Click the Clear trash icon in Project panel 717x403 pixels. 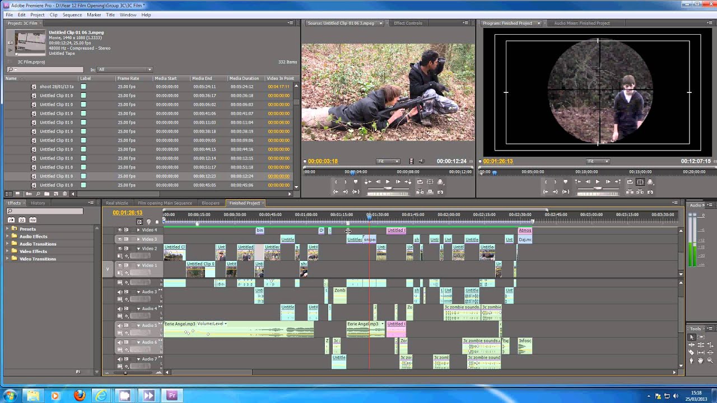point(64,194)
